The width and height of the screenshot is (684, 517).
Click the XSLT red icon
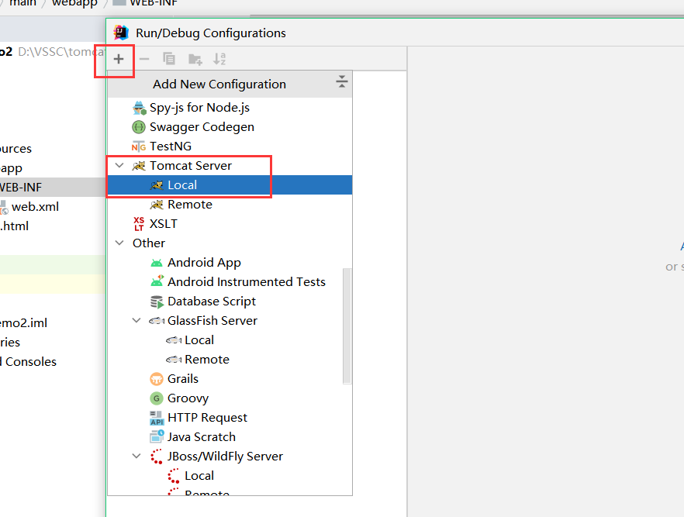pos(139,224)
